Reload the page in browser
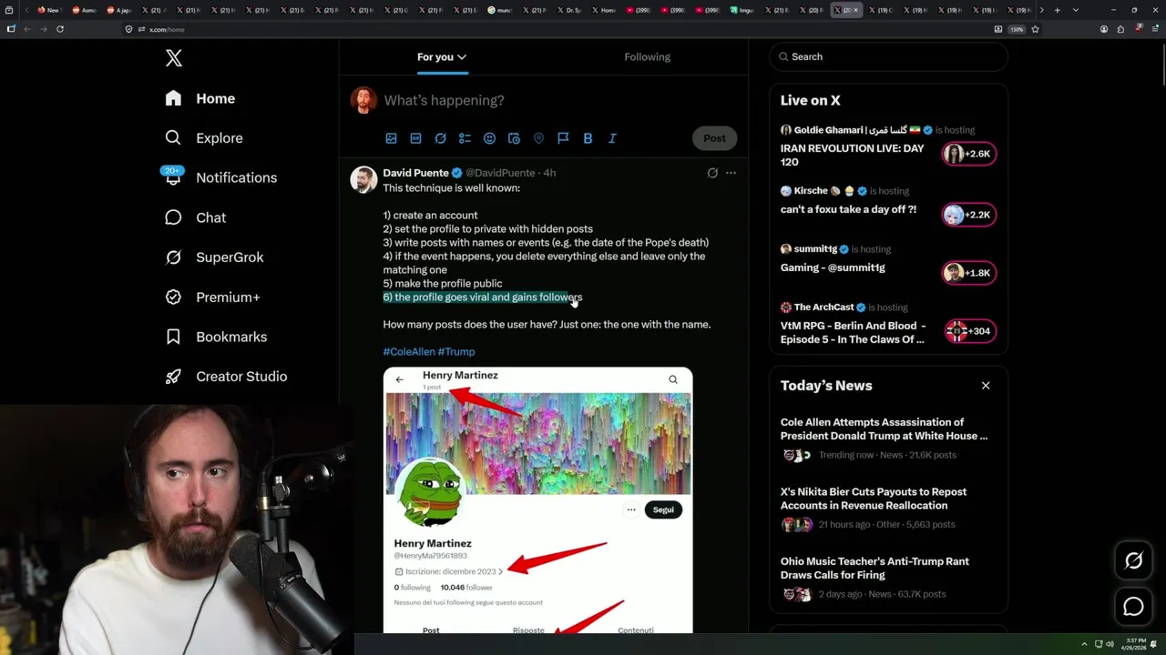This screenshot has height=655, width=1166. pyautogui.click(x=60, y=29)
